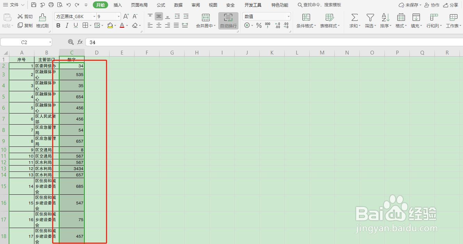
Task: Toggle underline formatting
Action: (75, 26)
